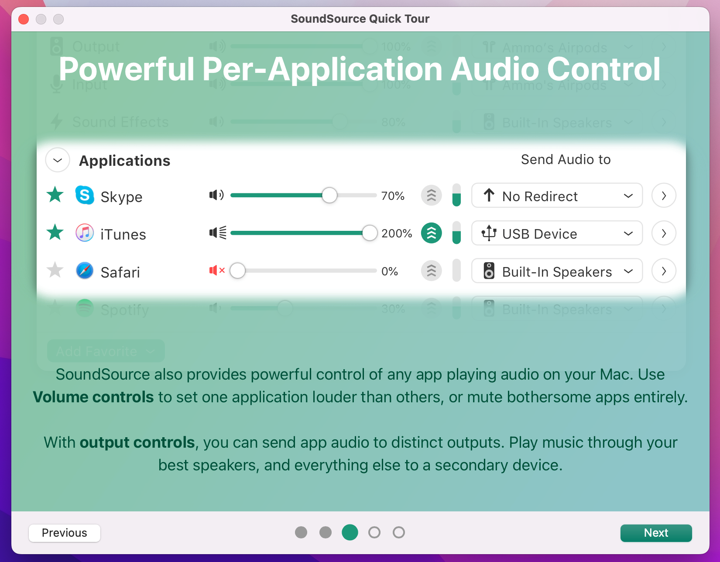720x562 pixels.
Task: Expand Safari's advanced options chevron button
Action: click(x=664, y=271)
